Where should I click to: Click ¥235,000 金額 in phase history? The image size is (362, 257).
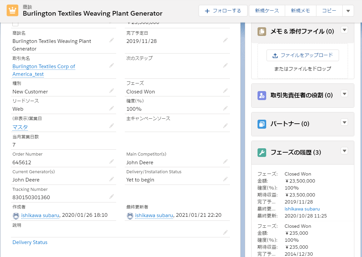tap(296, 233)
